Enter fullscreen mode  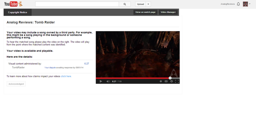pos(177,81)
